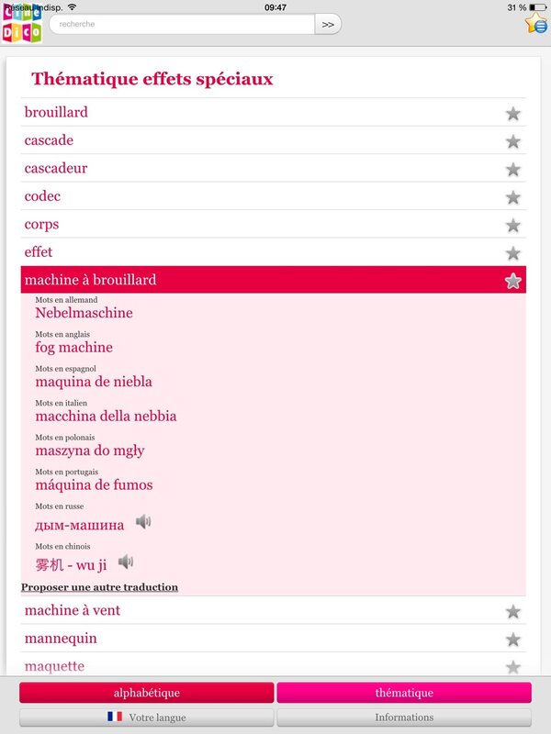Add machine à vent to favorites

pos(513,611)
